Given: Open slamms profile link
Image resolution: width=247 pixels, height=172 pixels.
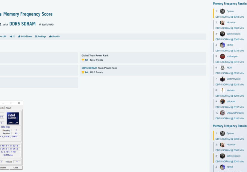Looking at the screenshot, I should coord(231,90).
